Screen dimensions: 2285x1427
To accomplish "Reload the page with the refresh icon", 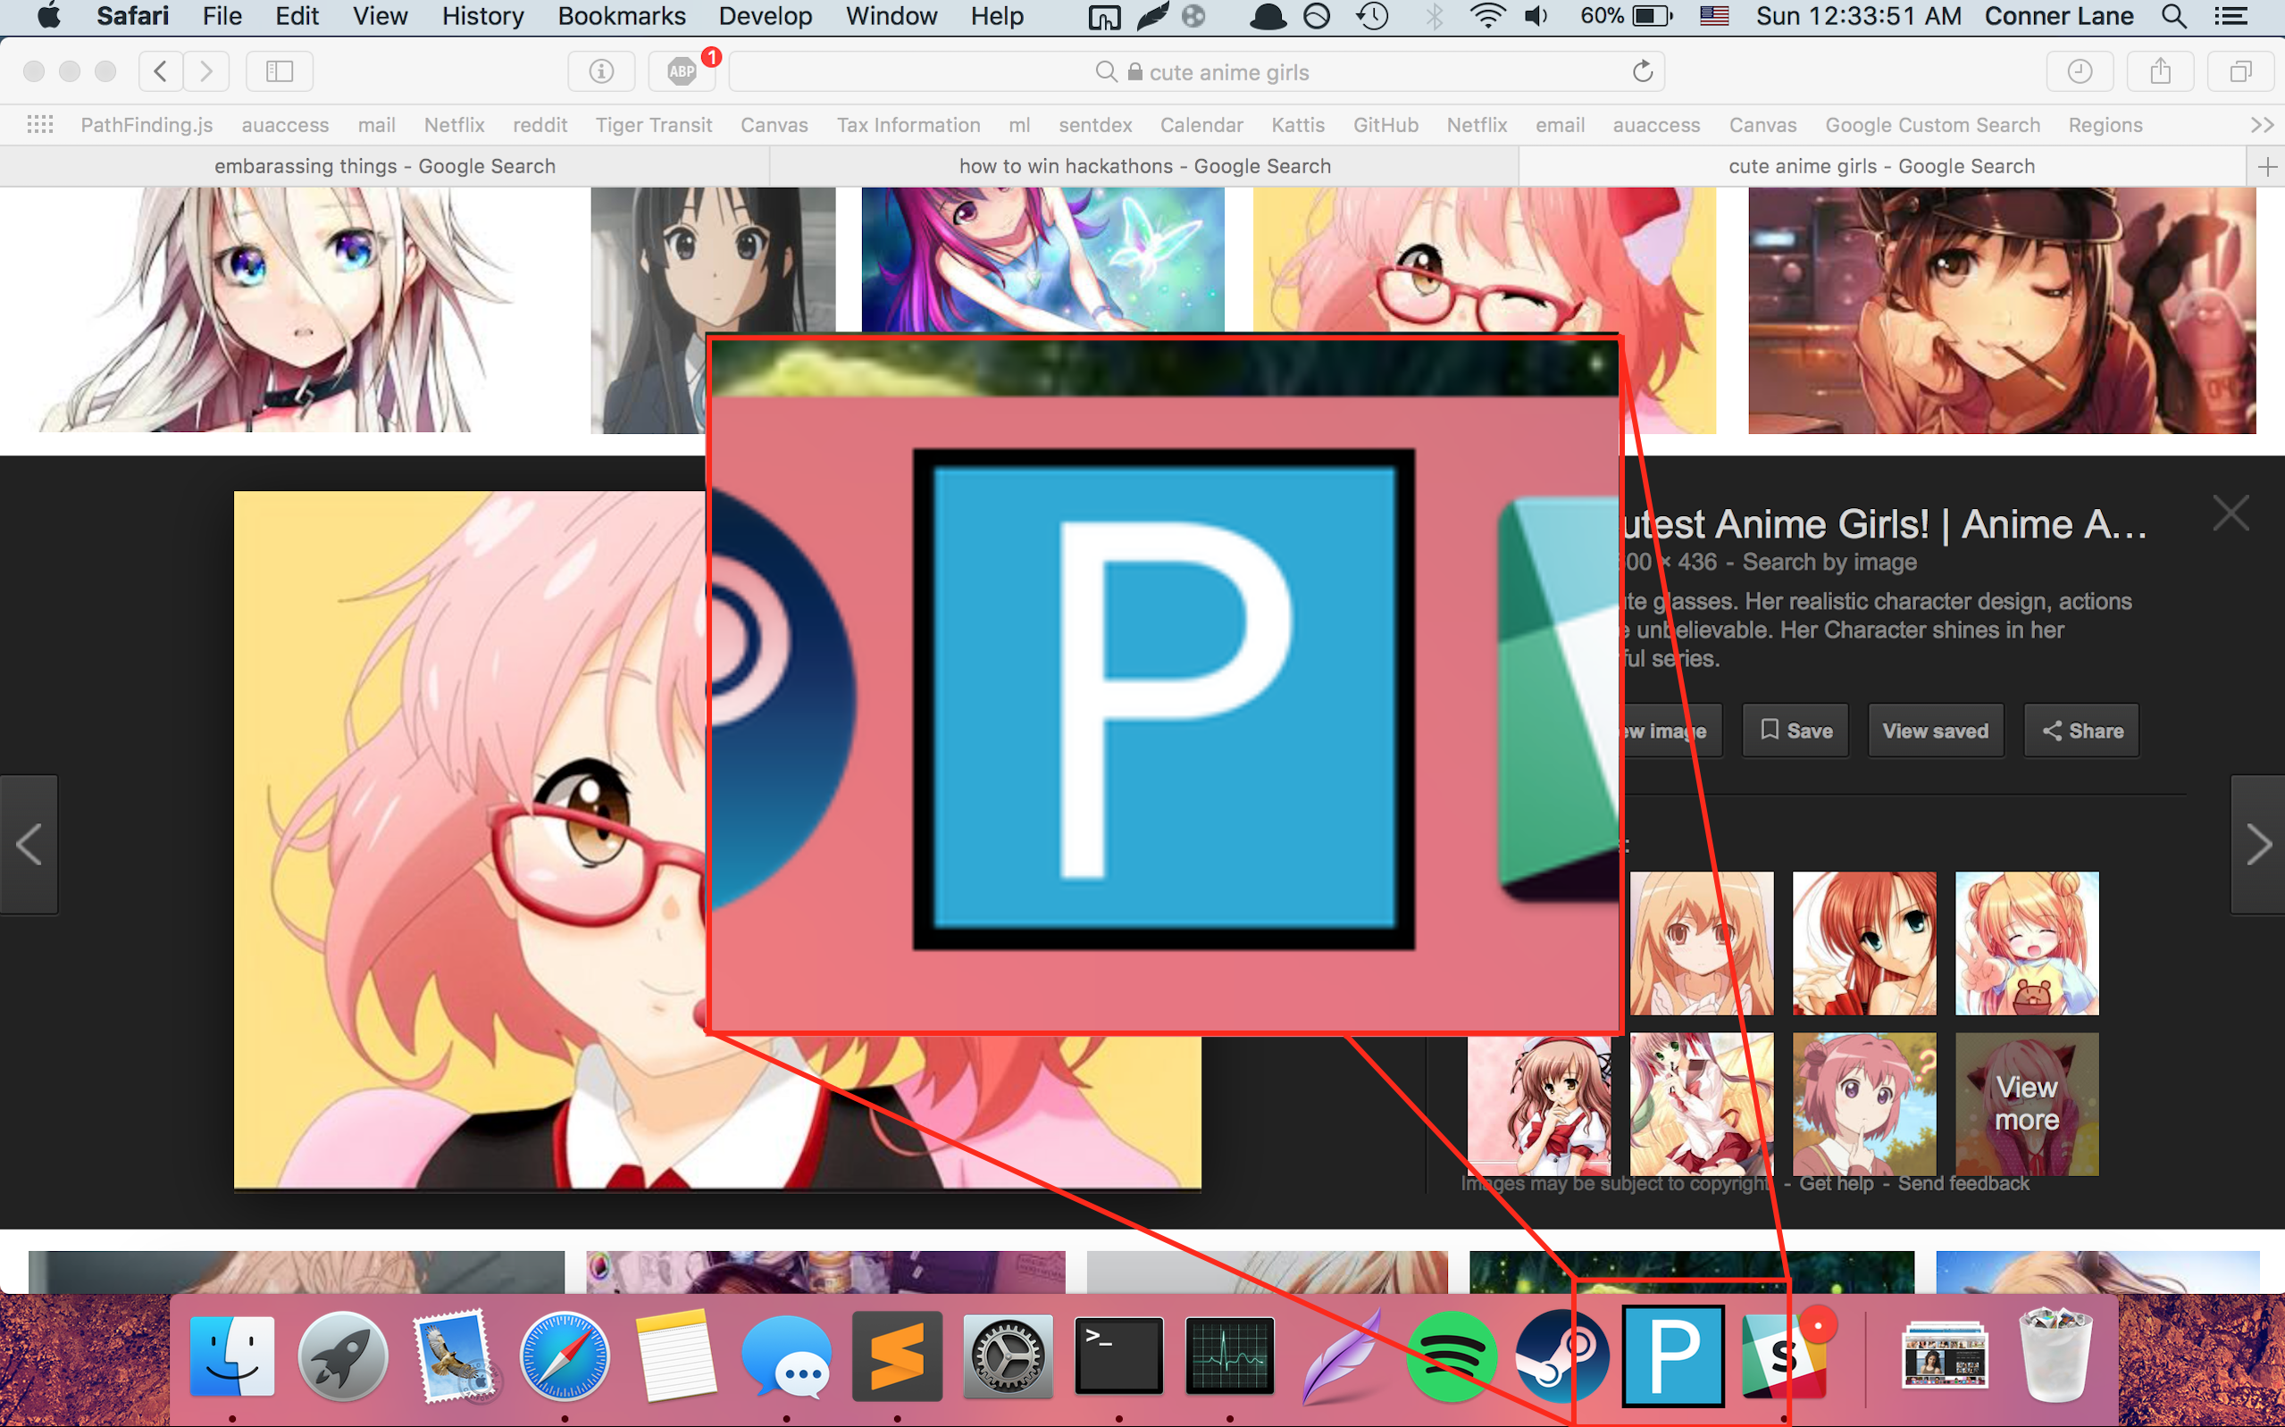I will 1642,71.
